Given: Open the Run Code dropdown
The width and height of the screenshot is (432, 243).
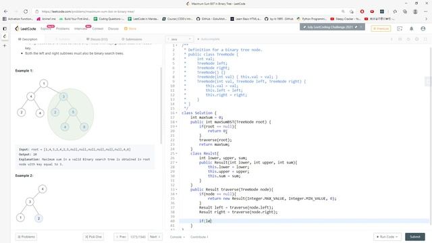Looking at the screenshot, I should 387,237.
